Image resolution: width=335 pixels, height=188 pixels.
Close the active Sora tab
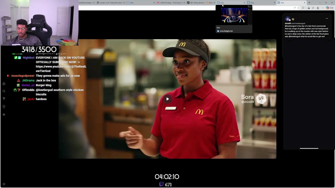305,3
